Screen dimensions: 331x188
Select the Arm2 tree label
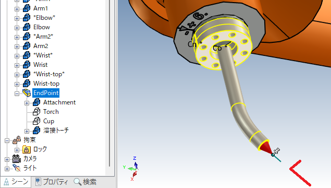(x=41, y=46)
